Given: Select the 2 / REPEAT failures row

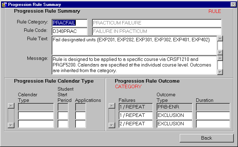Looking at the screenshot, I should [135, 124].
